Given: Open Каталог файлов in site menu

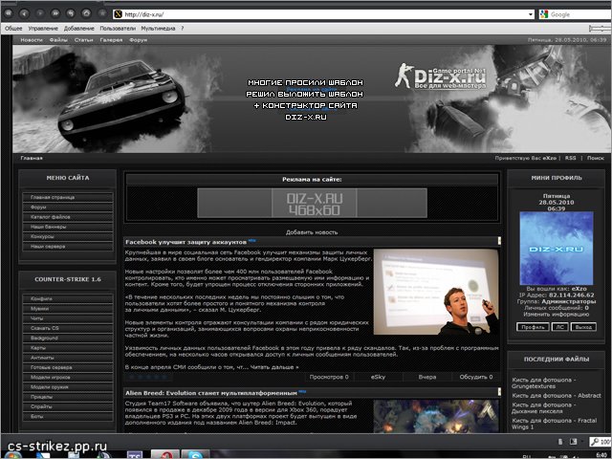Looking at the screenshot, I should 68,217.
